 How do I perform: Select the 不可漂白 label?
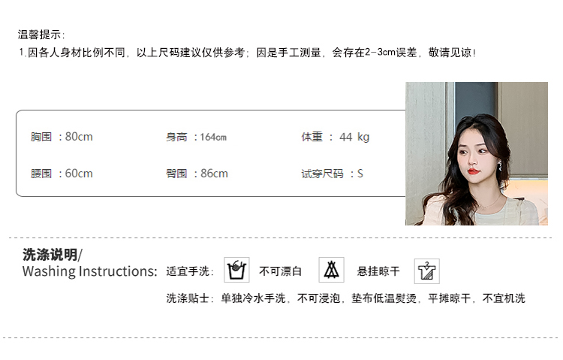[281, 271]
